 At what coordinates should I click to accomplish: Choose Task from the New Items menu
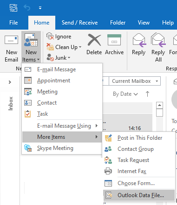[62, 114]
